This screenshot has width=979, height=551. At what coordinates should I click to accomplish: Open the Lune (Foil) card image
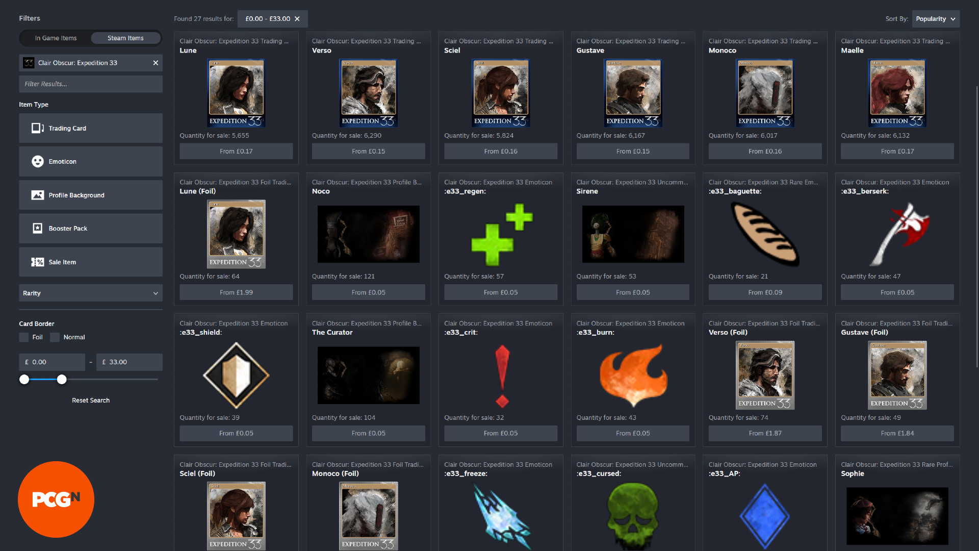pyautogui.click(x=236, y=234)
